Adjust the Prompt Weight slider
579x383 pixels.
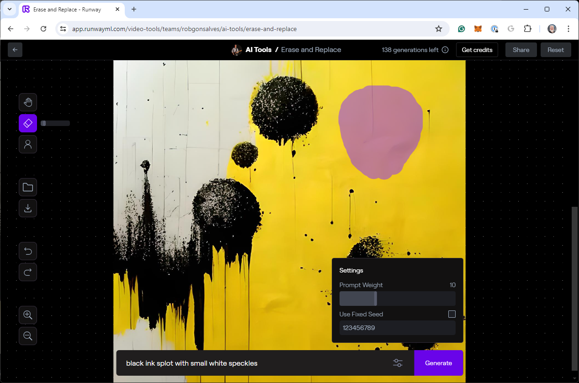(375, 299)
